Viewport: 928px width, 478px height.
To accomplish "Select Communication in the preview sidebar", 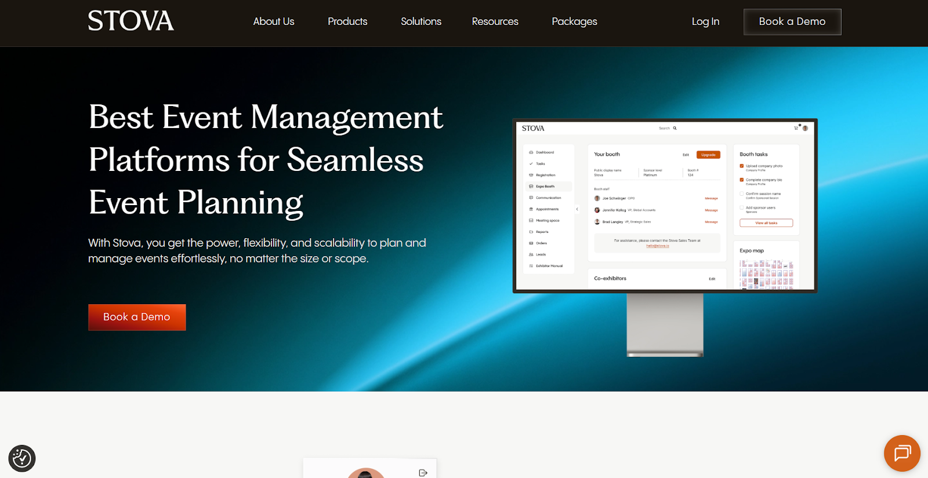I will (548, 198).
